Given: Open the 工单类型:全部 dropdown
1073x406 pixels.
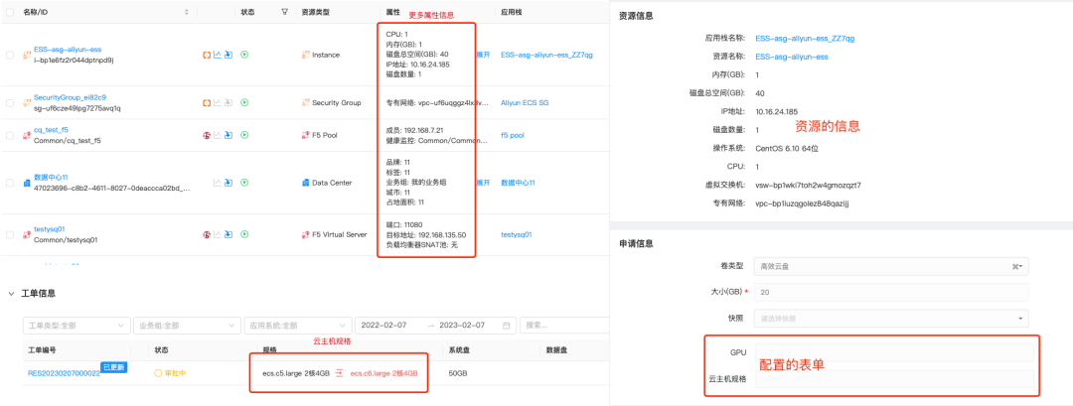Looking at the screenshot, I should coord(76,326).
